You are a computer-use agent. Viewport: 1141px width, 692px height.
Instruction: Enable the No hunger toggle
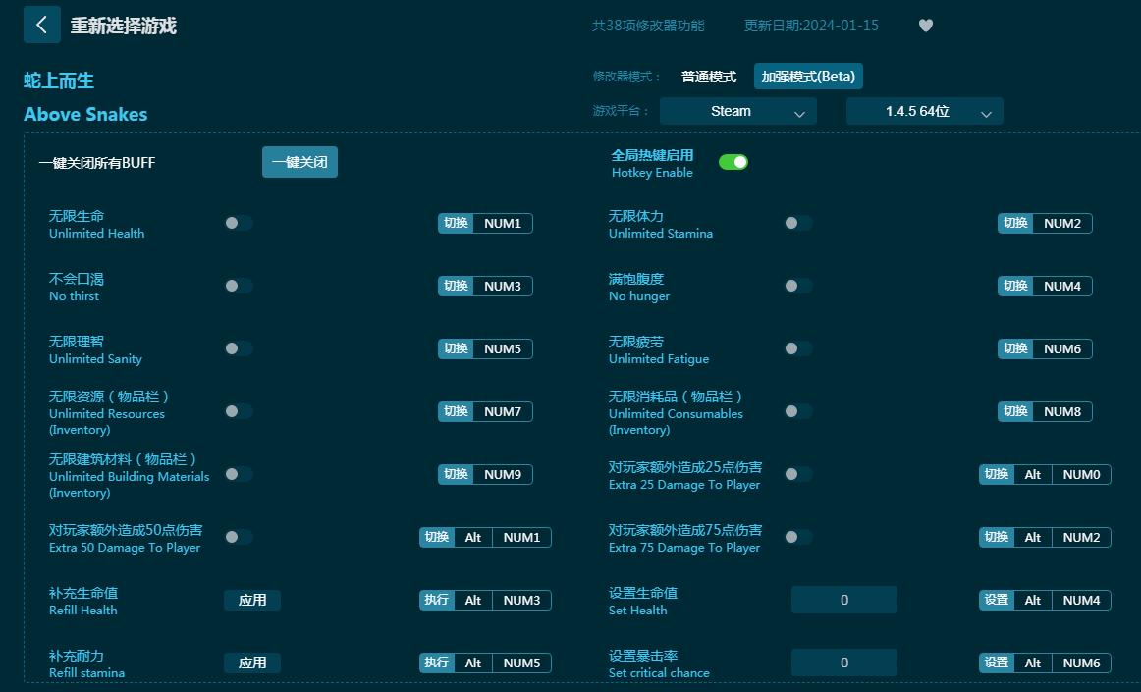click(x=797, y=286)
